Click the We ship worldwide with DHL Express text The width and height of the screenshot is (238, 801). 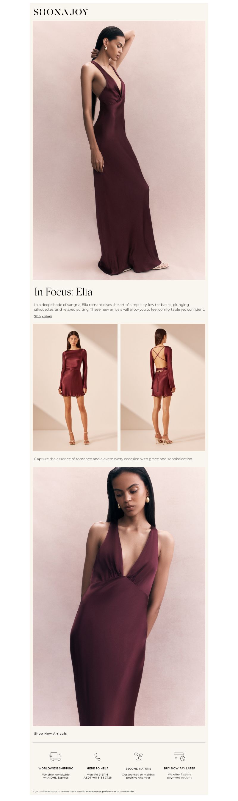56,776
